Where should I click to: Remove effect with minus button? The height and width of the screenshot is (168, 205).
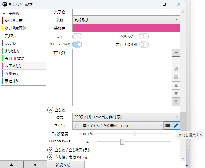click(176, 61)
